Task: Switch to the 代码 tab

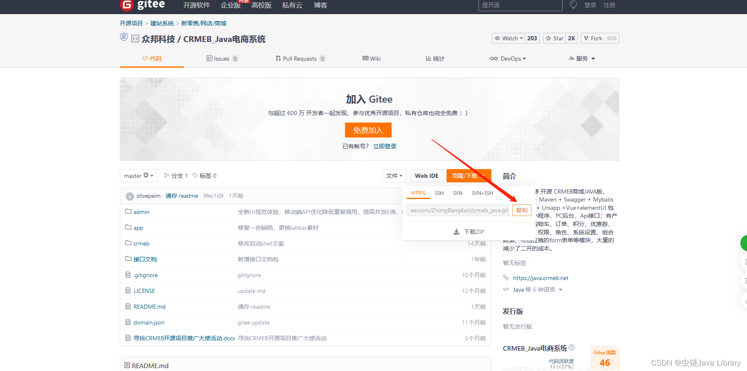Action: (152, 59)
